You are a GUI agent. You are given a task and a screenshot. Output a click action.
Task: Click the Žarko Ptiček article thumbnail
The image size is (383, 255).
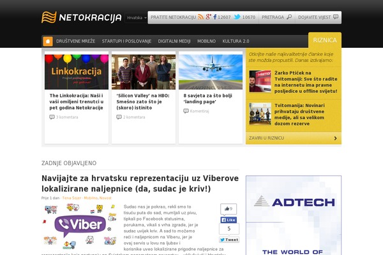260,81
